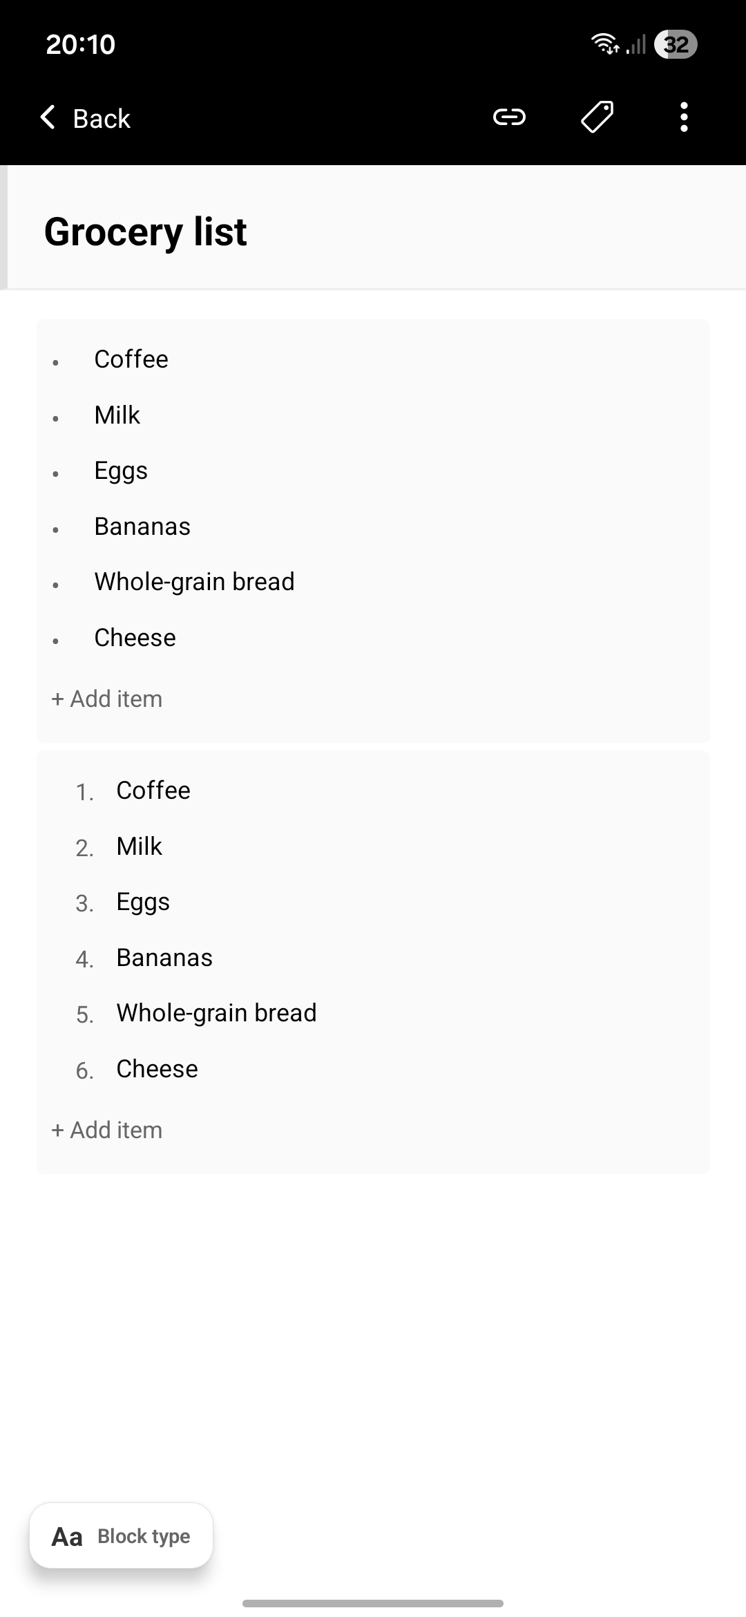Add item to the numbered list
This screenshot has width=746, height=1617.
[107, 1130]
